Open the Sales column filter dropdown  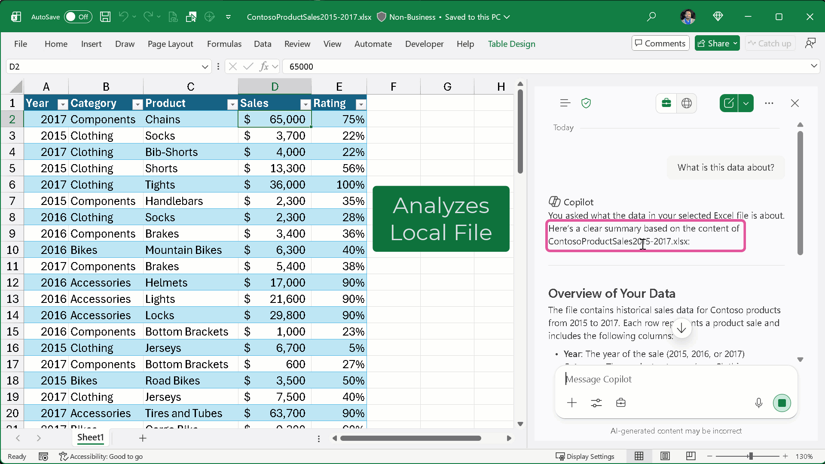click(x=305, y=104)
